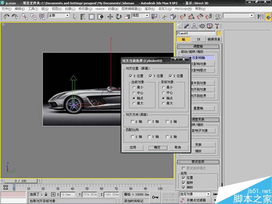
Task: Click the key-shaped Set Key icon
Action: pyautogui.click(x=155, y=196)
